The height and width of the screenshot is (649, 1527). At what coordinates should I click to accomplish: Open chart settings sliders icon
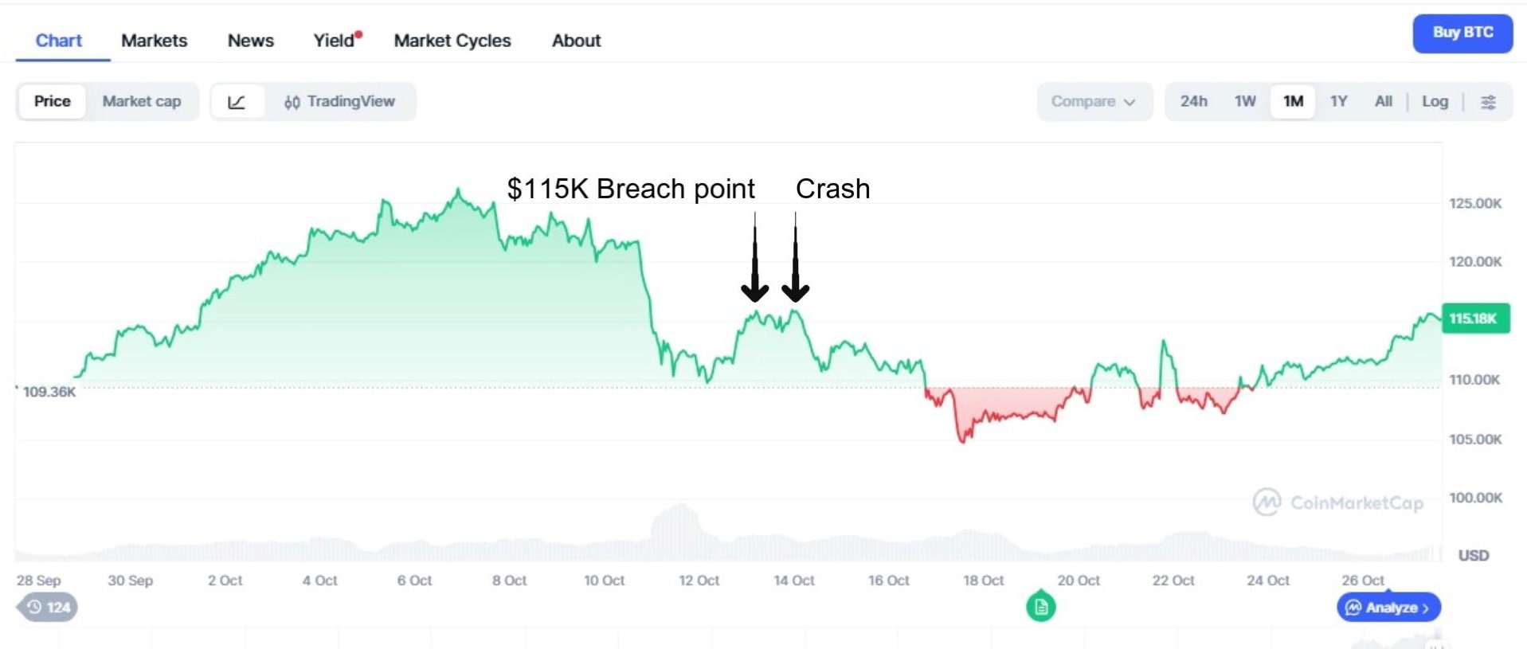1488,102
